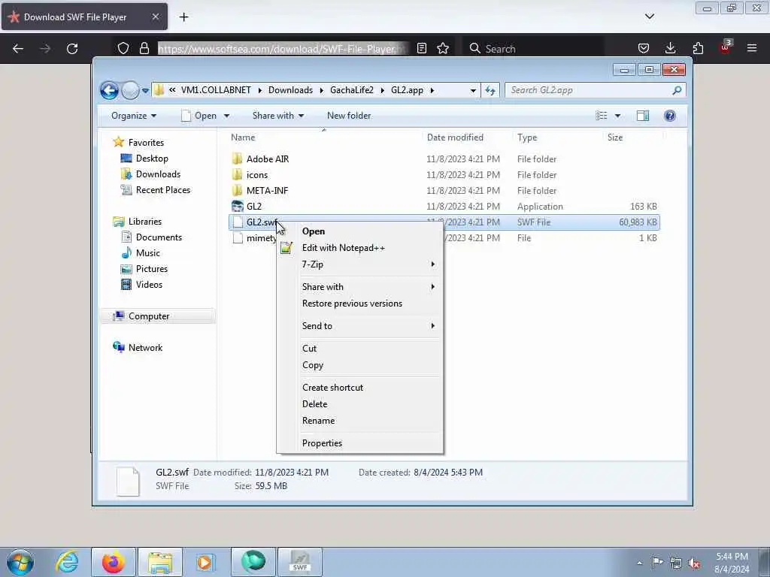Open Desktop in the navigation pane

point(152,159)
